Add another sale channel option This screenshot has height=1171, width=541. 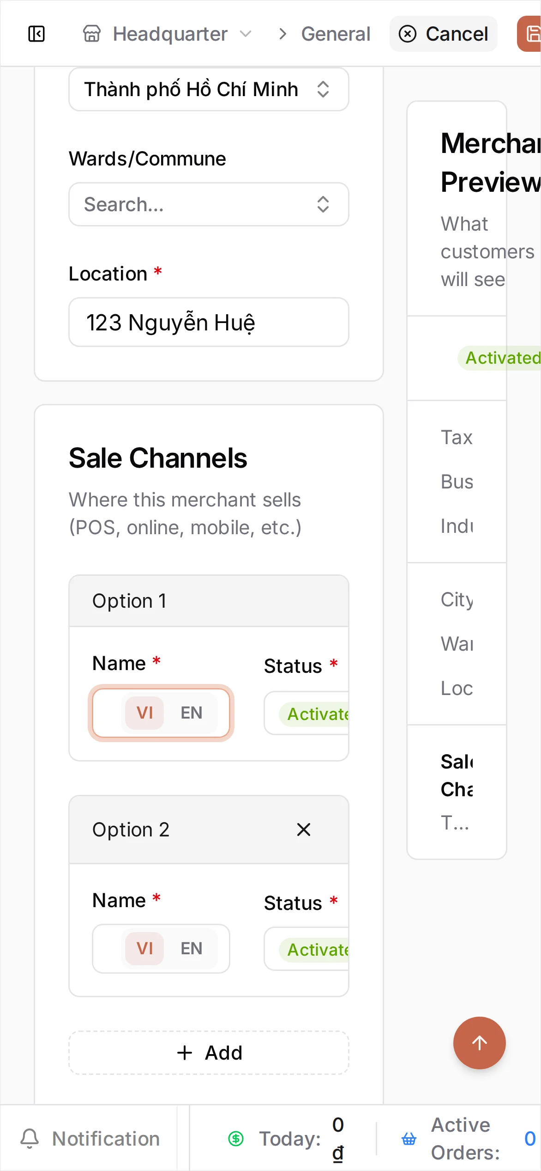[209, 1053]
